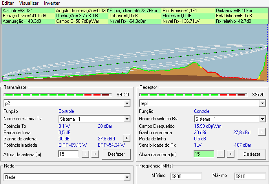
Task: Click the 0,1 W transmit power value
Action: pyautogui.click(x=64, y=126)
